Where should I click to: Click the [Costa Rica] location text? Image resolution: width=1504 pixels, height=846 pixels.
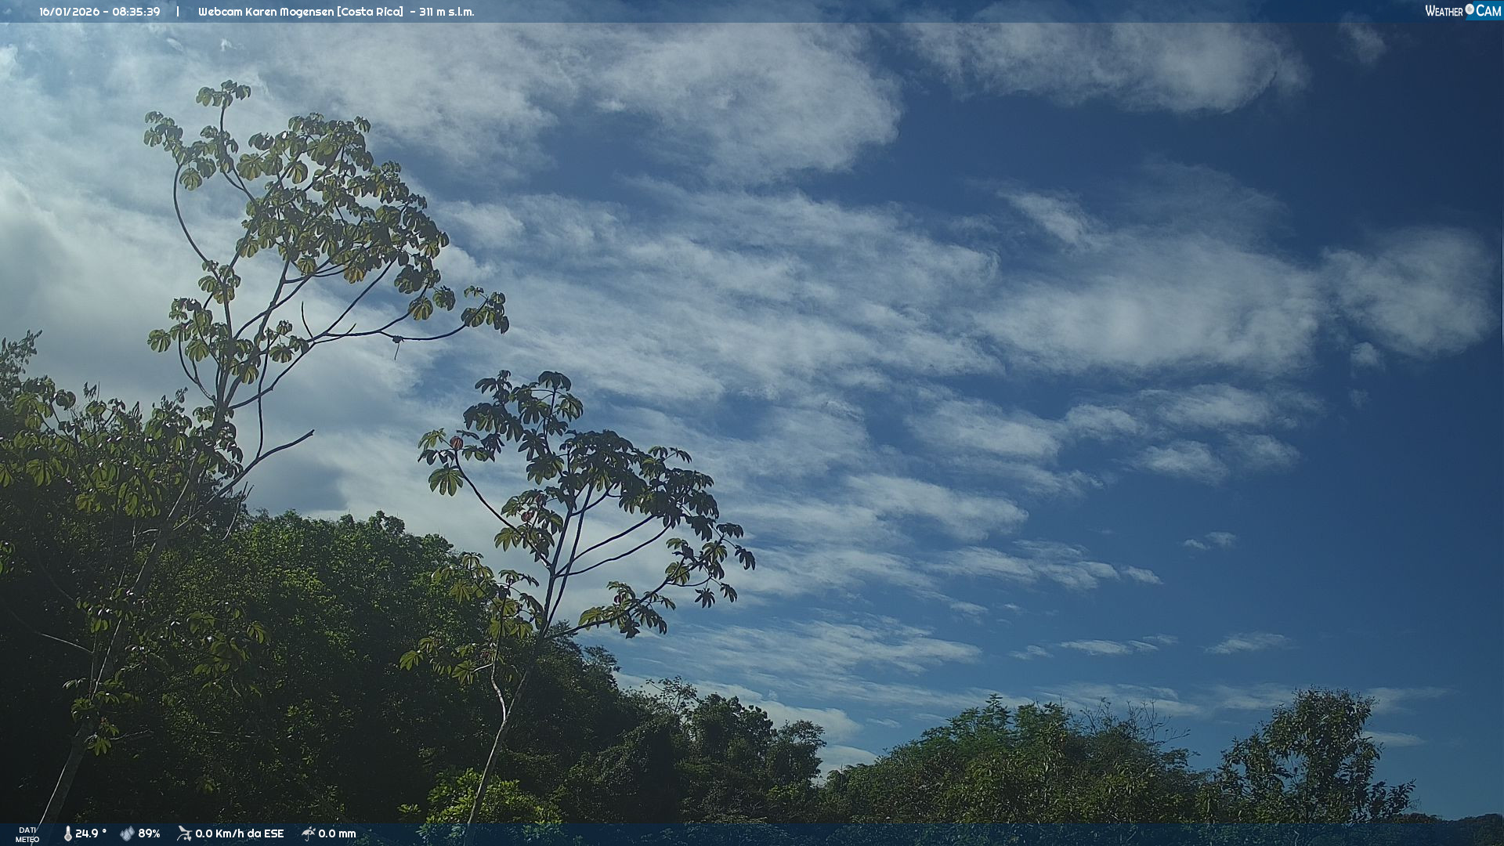tap(370, 12)
